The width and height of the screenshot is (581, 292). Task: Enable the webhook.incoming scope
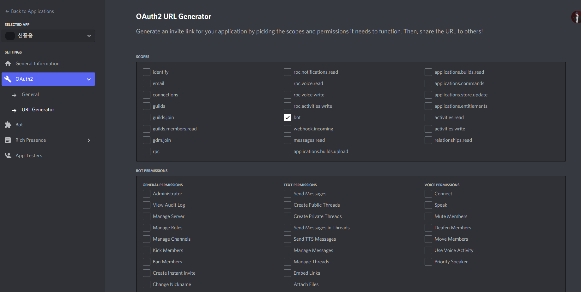tap(287, 129)
